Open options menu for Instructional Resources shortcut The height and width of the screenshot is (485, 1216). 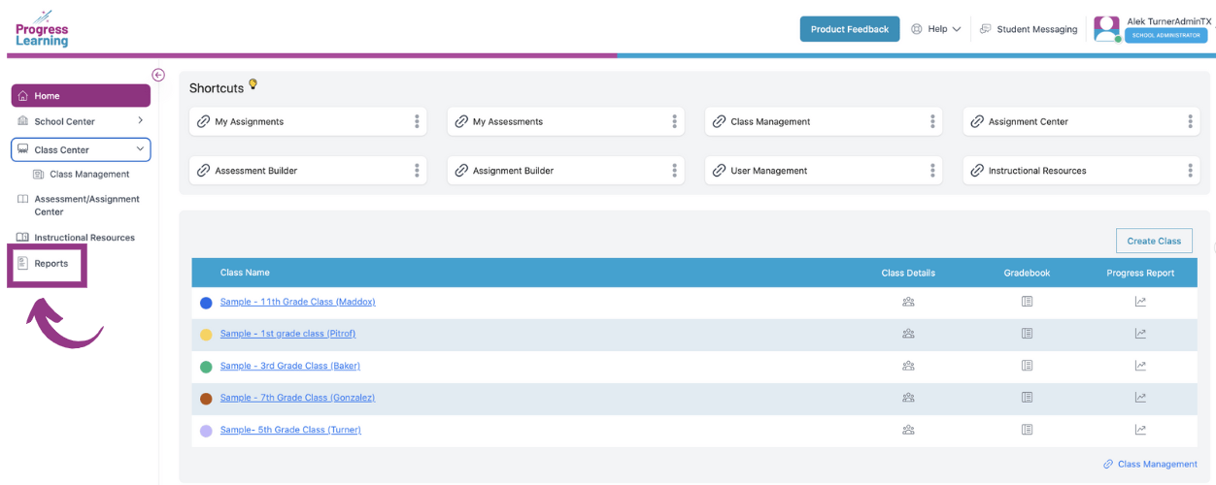(1190, 170)
